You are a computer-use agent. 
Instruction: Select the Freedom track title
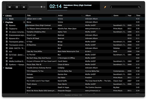click(x=30, y=78)
